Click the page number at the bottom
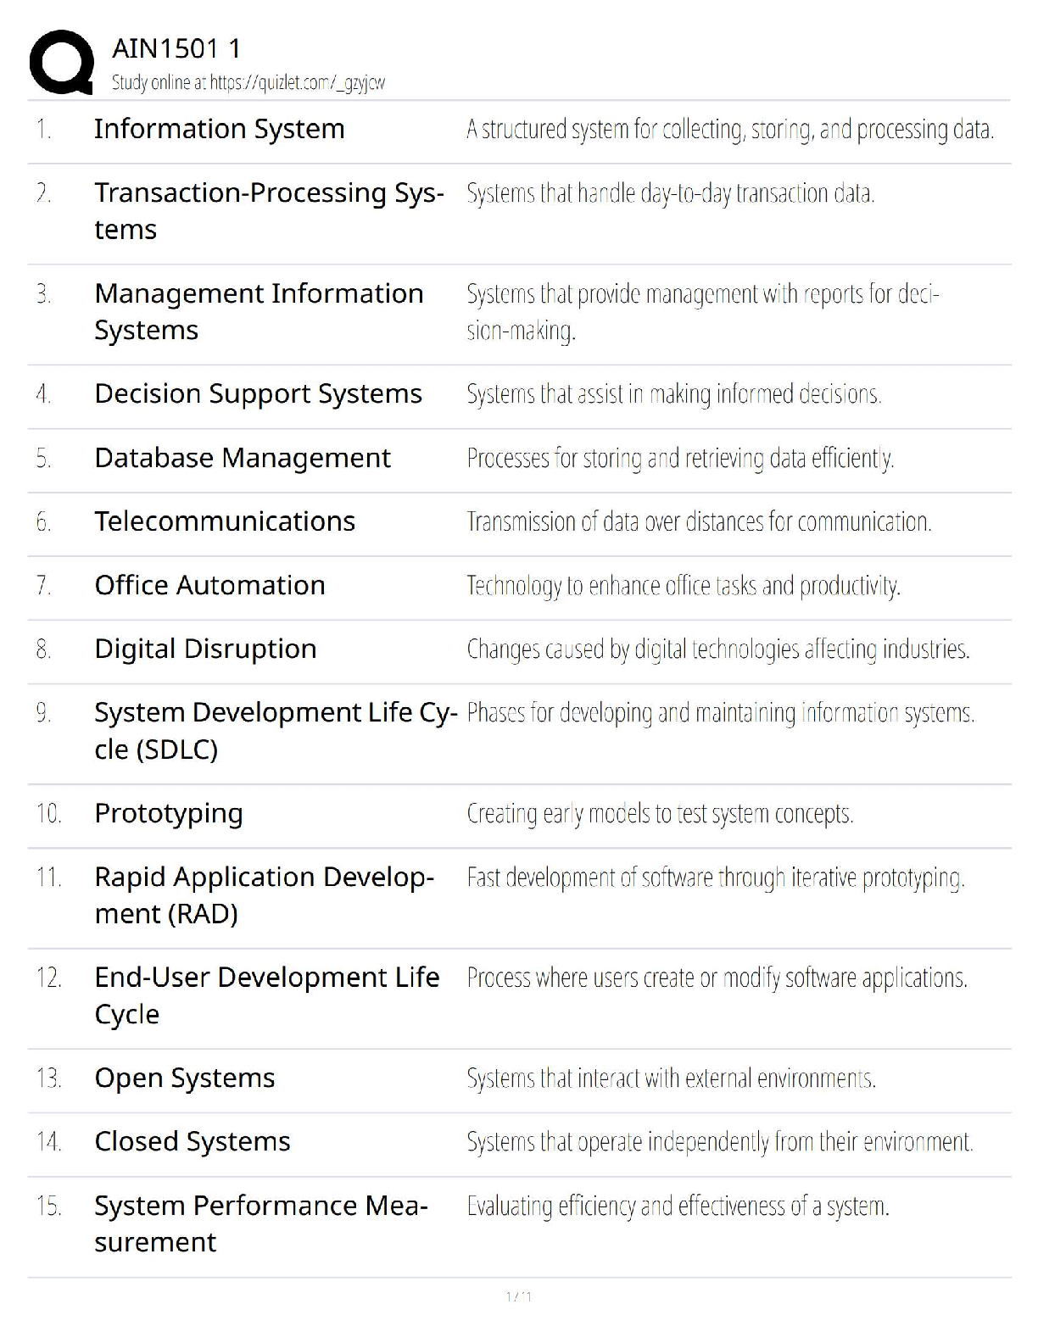 pyautogui.click(x=518, y=1296)
